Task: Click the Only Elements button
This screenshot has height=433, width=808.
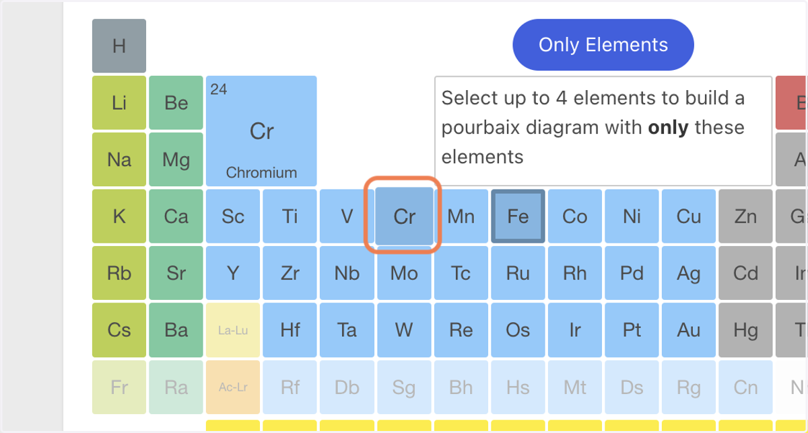Action: click(603, 45)
